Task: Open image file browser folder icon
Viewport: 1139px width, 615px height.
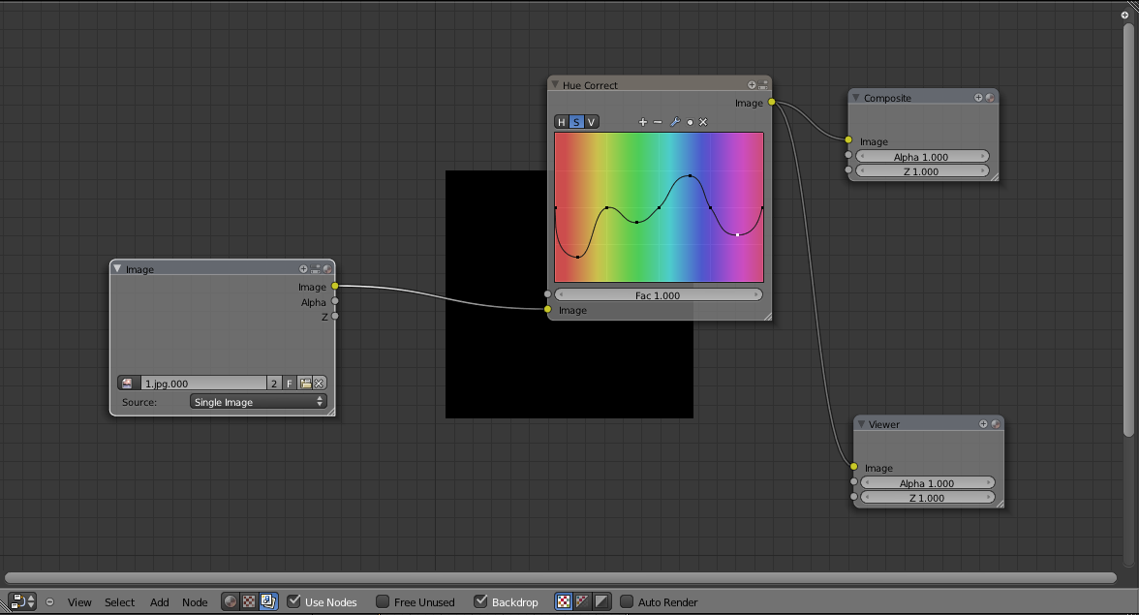Action: click(305, 383)
